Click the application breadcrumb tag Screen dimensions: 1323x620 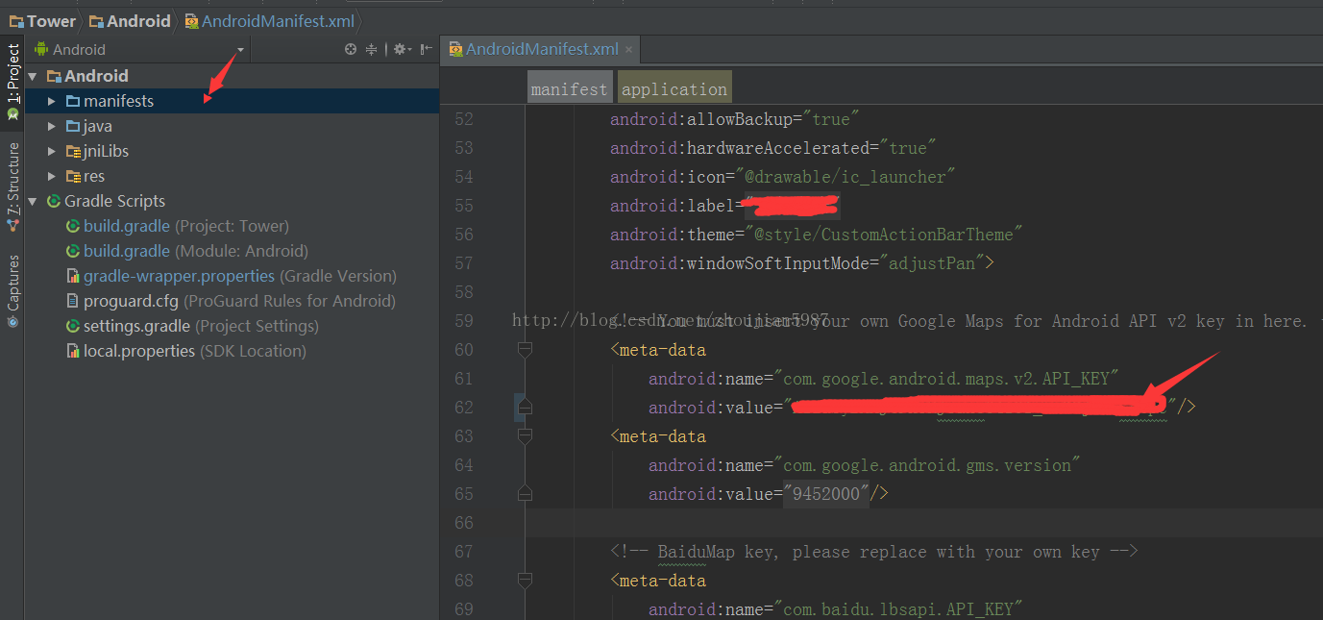pyautogui.click(x=674, y=88)
